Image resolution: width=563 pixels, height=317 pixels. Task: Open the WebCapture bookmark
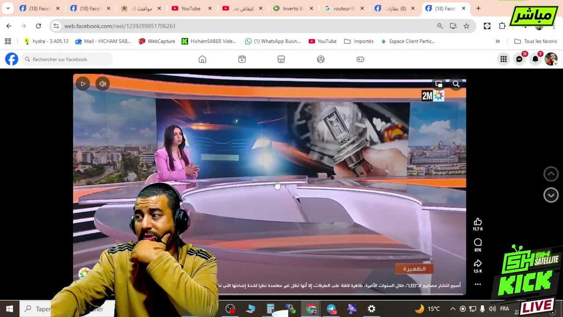[x=157, y=41]
